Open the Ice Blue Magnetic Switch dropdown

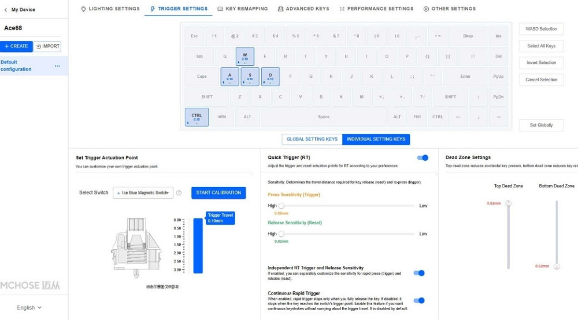click(143, 193)
